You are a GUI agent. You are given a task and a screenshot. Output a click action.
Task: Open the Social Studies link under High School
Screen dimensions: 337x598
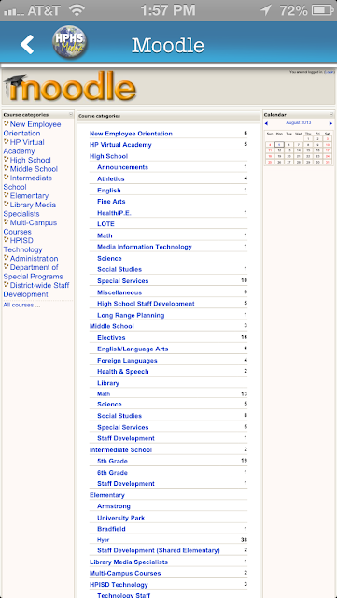(x=119, y=269)
